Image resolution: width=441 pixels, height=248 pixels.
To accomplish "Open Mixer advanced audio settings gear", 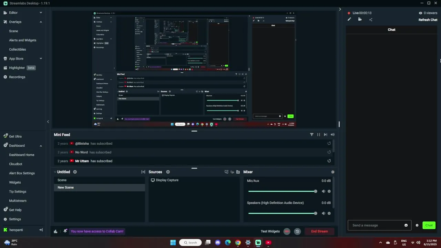I will tap(332, 172).
